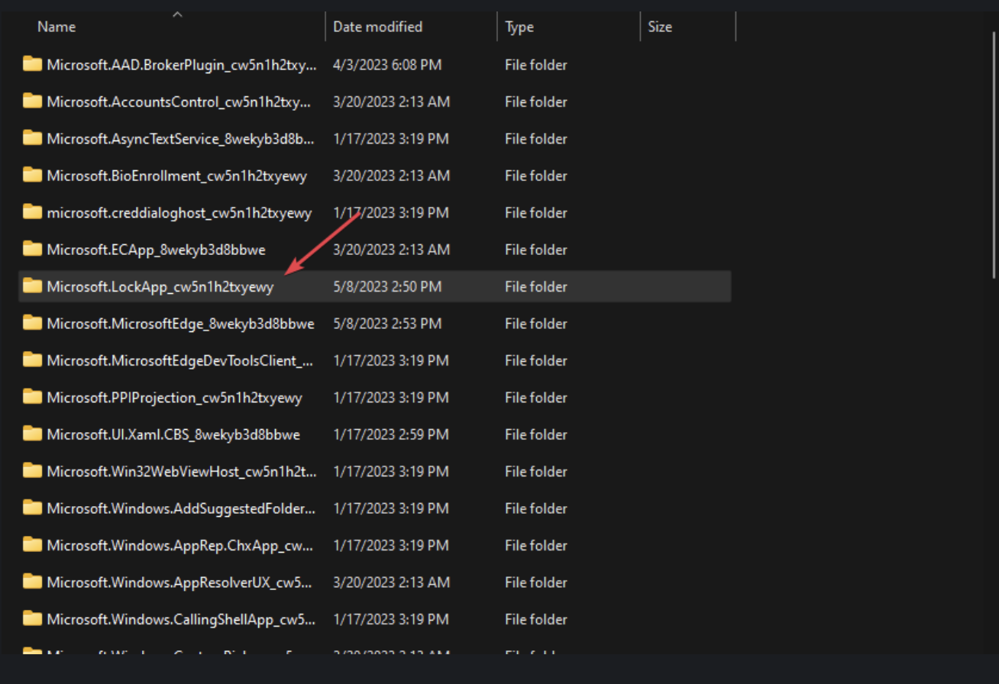Click the sort arrow above Name column

point(177,14)
